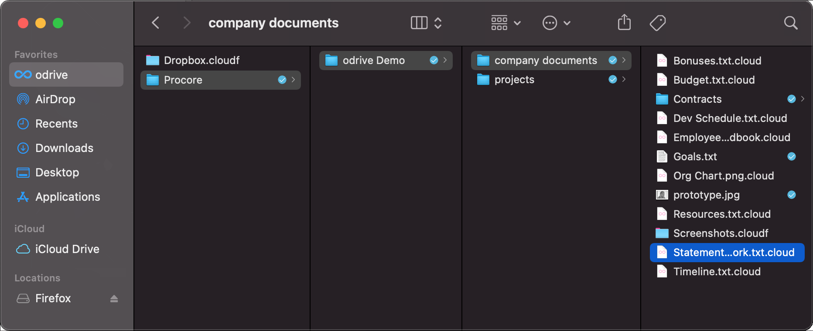
Task: Eject the Firefox volume
Action: click(114, 298)
